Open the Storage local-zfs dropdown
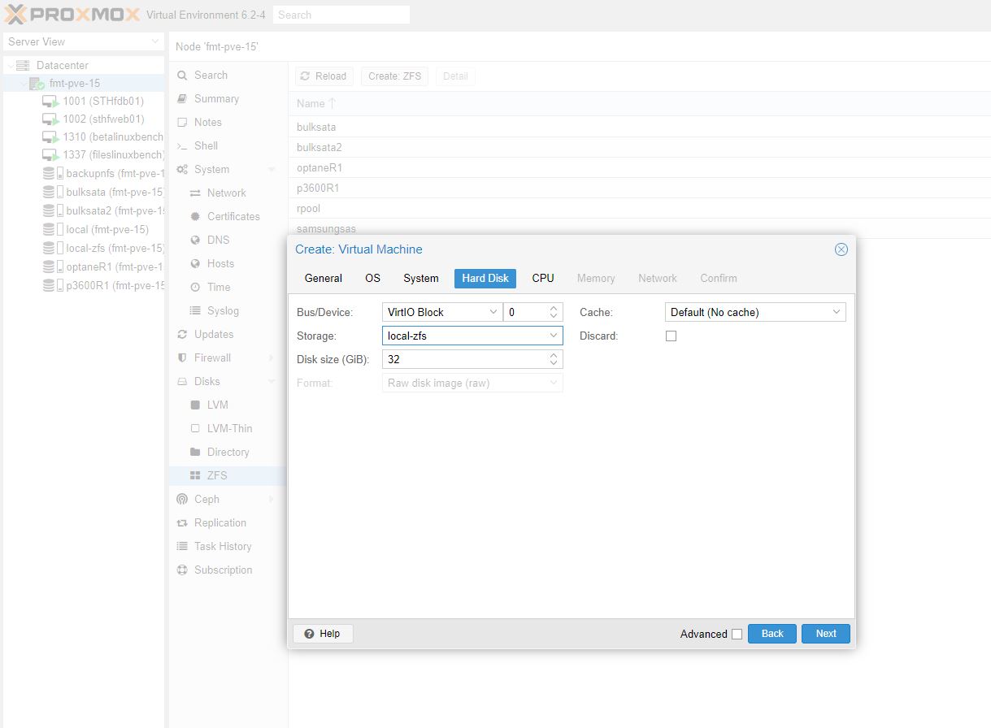This screenshot has height=728, width=991. (x=472, y=336)
